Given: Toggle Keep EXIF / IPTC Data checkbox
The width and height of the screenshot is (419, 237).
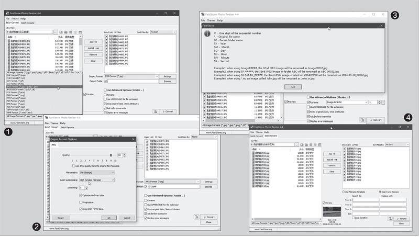Looking at the screenshot, I should click(81, 209).
